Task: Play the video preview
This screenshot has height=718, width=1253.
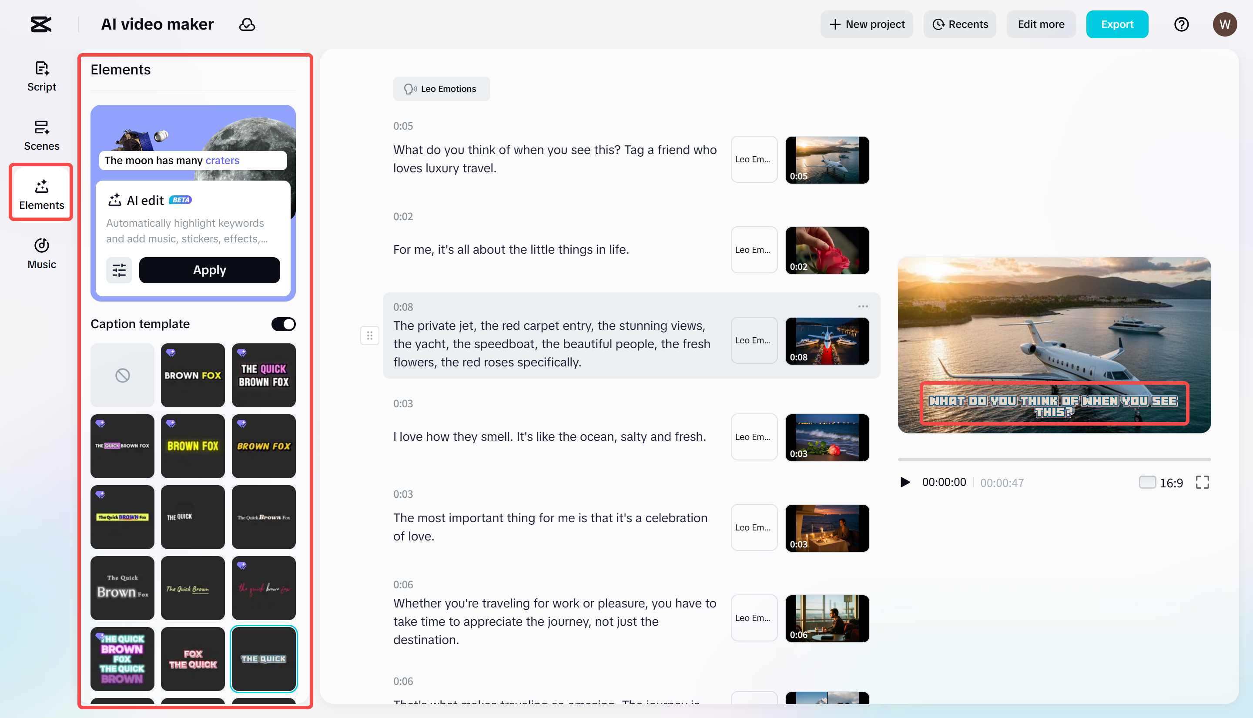Action: 905,482
